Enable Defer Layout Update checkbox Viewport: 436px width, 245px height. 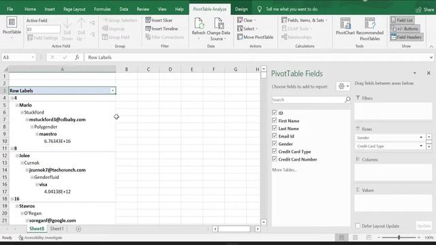point(358,226)
